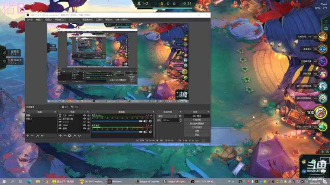
Task: Open microphone audio settings gear
Action: click(x=150, y=121)
